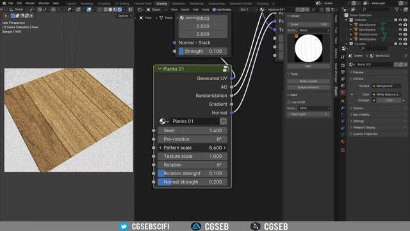Screen dimensions: 410x231
Task: Switch to the Texture Paint workspace tab
Action: tap(143, 4)
